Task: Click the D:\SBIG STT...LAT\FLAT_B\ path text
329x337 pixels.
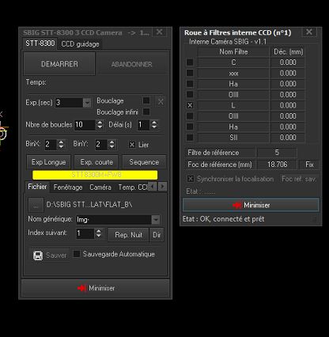Action: 89,205
